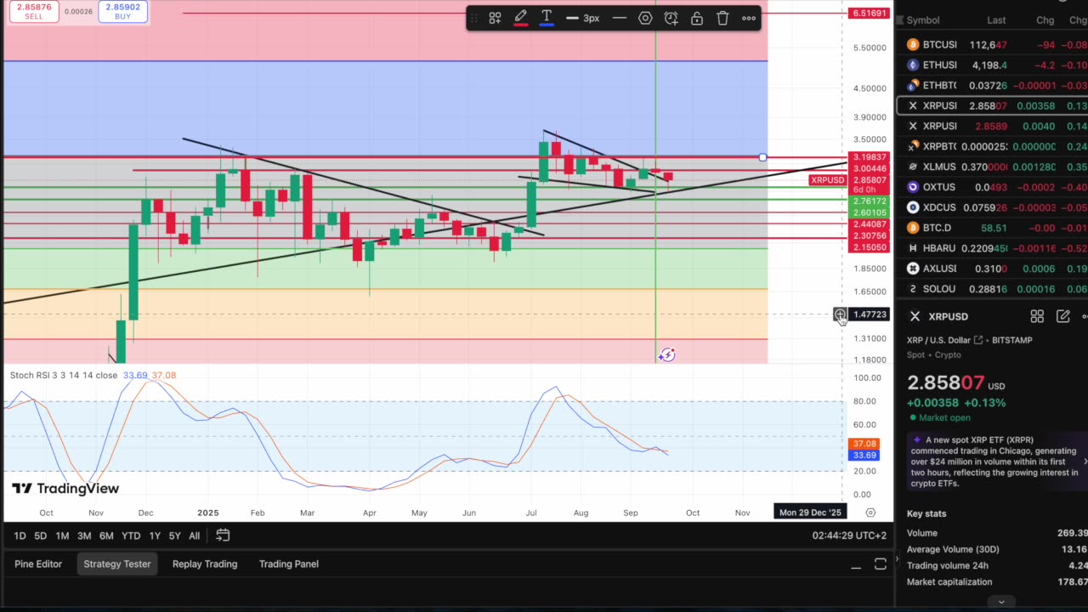1088x612 pixels.
Task: Grab the drawing toolbar drag handle
Action: tap(474, 18)
